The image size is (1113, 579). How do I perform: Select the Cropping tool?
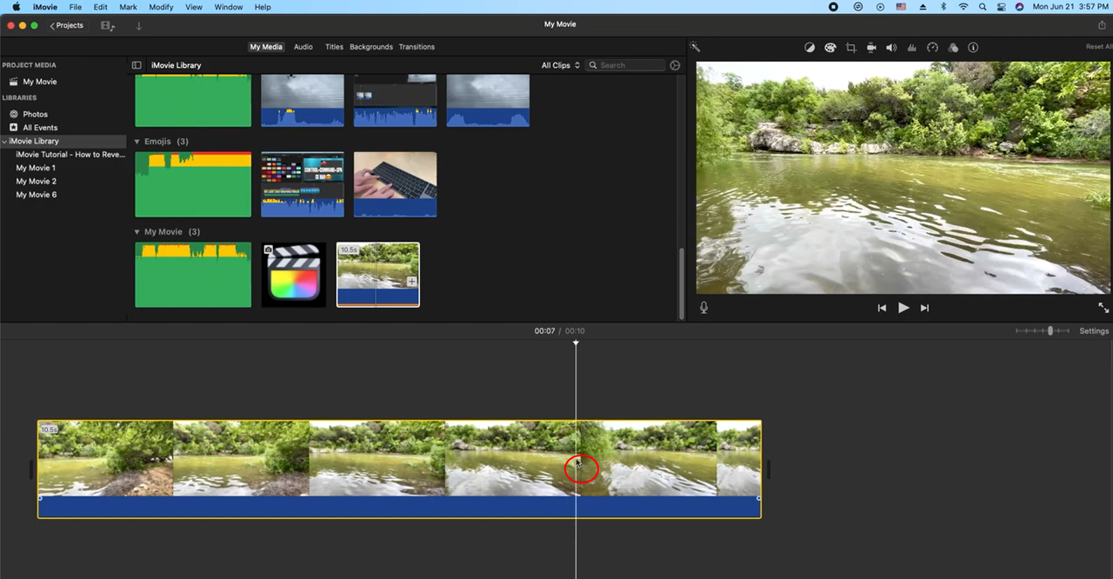pos(851,48)
